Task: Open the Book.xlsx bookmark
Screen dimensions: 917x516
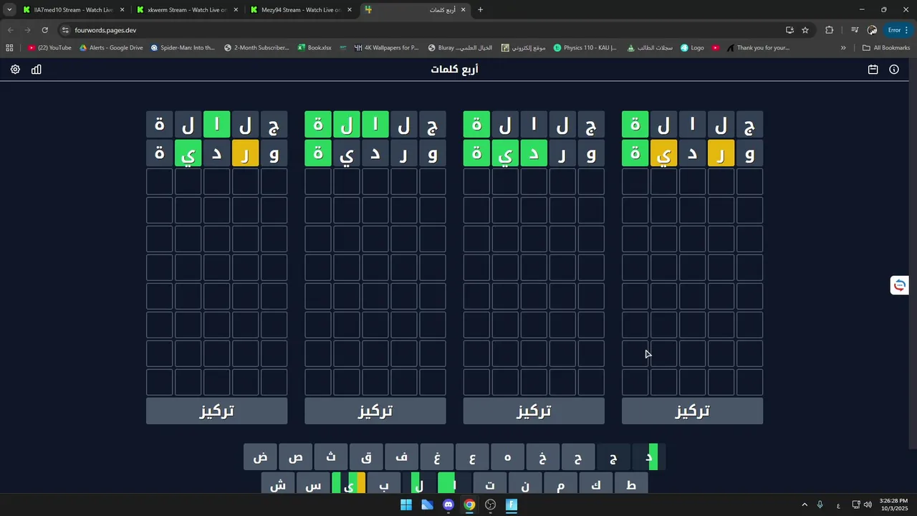Action: tap(314, 48)
